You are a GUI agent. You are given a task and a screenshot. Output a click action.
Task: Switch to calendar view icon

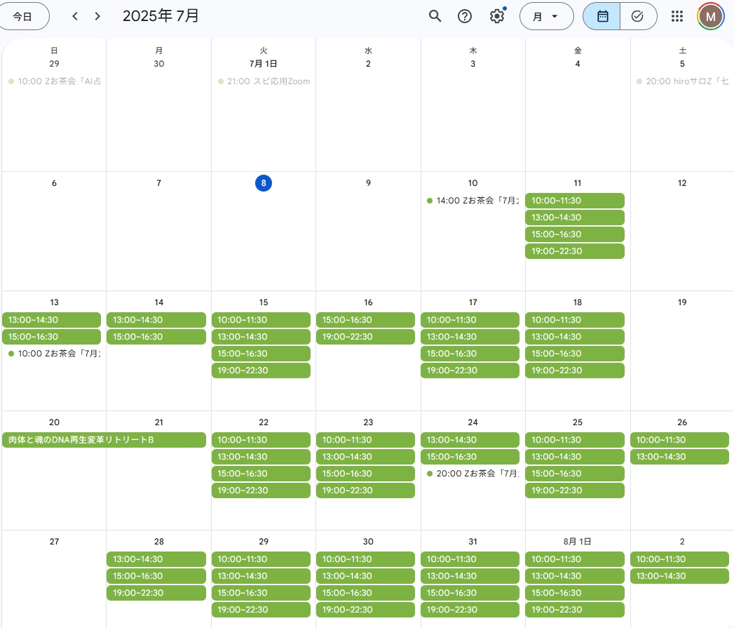point(602,16)
